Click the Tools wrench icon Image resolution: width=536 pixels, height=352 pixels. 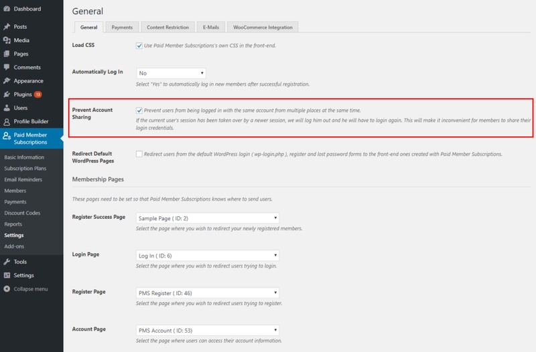7,262
